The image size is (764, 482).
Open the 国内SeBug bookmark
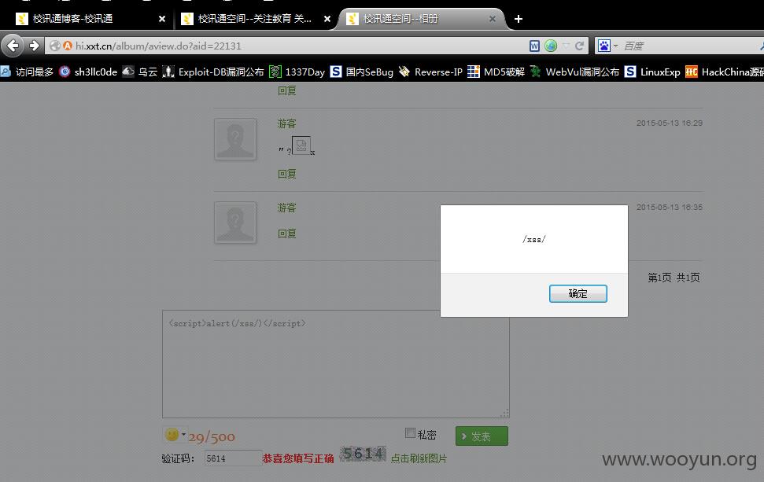pyautogui.click(x=361, y=72)
